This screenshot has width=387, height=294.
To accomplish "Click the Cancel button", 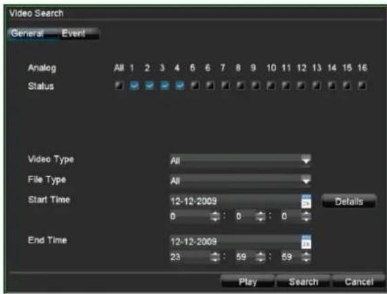I will [359, 282].
